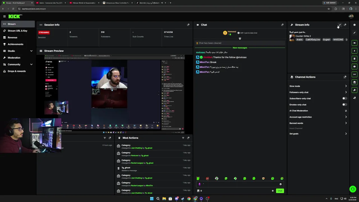Click the edit pencil in Stream info header
The image size is (359, 202).
coord(340,25)
